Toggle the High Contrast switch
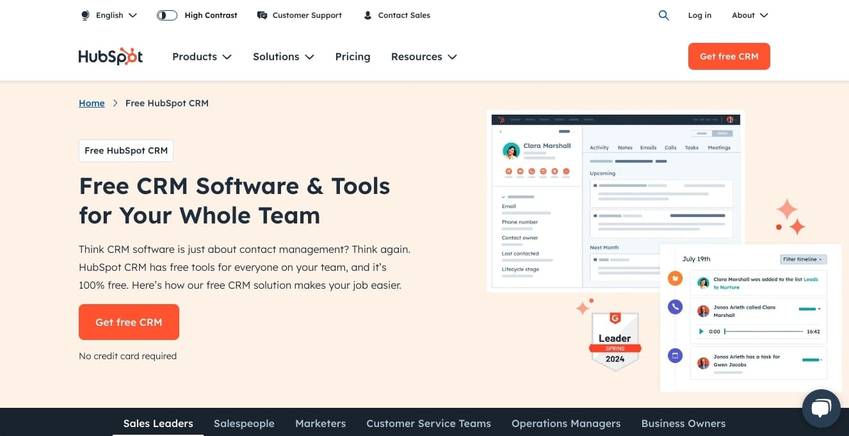This screenshot has height=436, width=849. pos(167,15)
